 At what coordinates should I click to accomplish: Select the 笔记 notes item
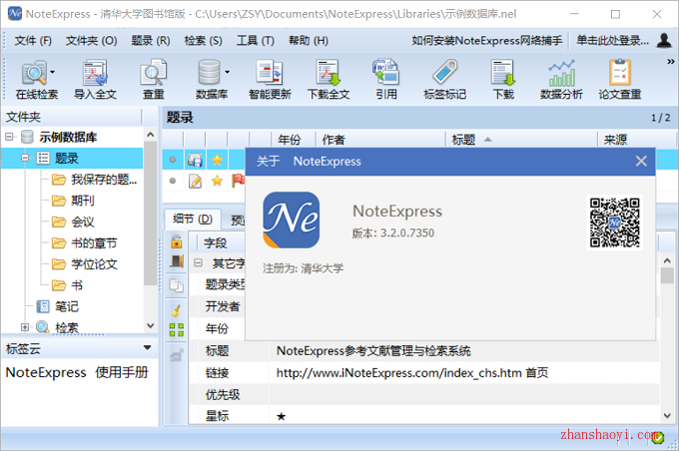(67, 306)
